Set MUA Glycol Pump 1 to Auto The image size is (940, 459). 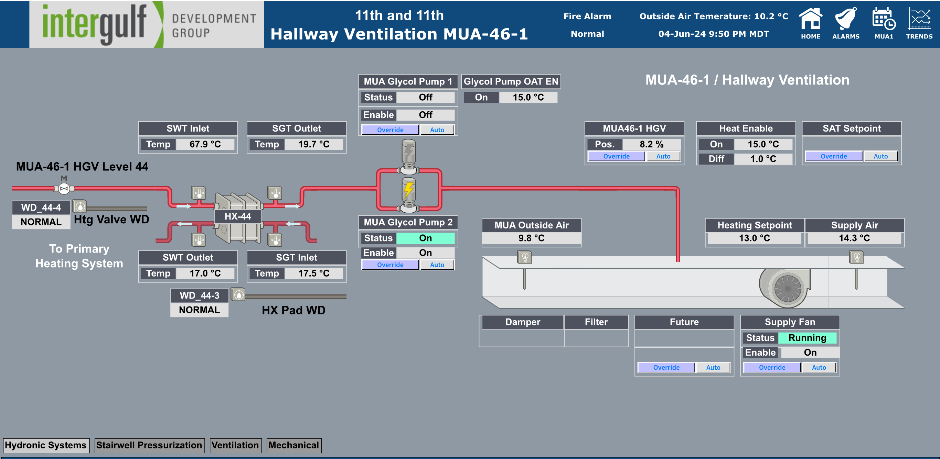pos(437,130)
